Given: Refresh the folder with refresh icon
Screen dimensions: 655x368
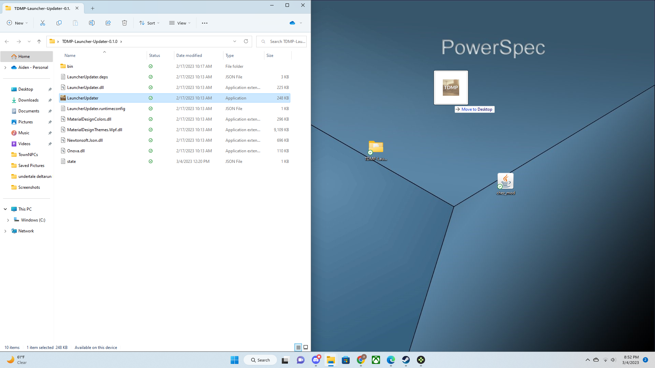Looking at the screenshot, I should (x=246, y=41).
